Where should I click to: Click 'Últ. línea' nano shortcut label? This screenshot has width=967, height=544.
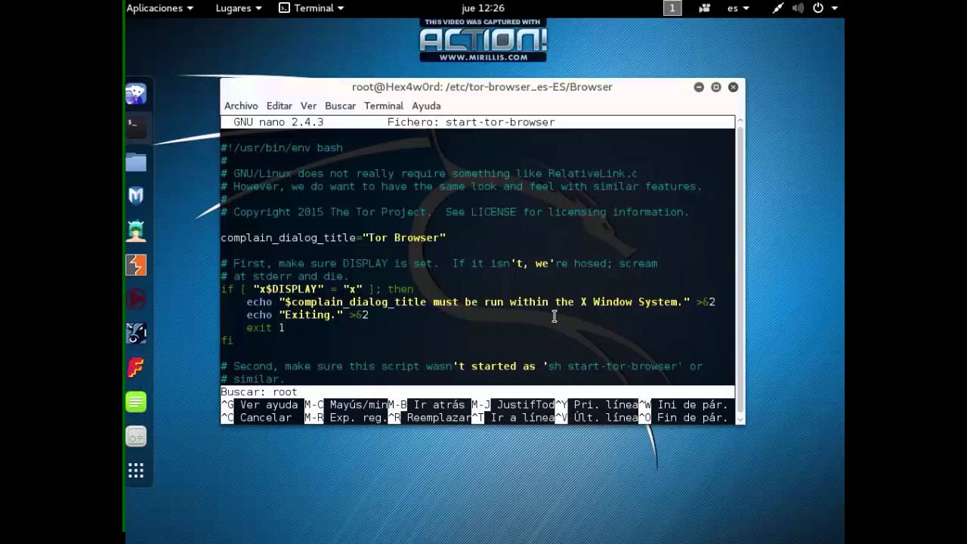tap(606, 418)
